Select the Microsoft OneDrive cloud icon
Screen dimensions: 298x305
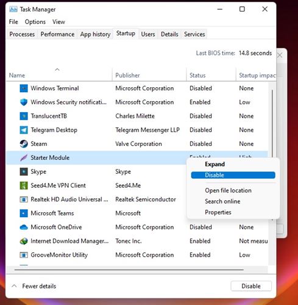(x=24, y=227)
